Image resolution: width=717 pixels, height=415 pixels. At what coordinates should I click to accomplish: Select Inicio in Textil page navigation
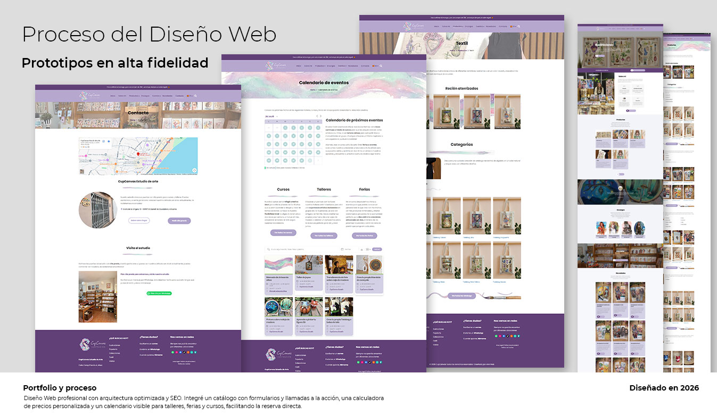coord(436,27)
